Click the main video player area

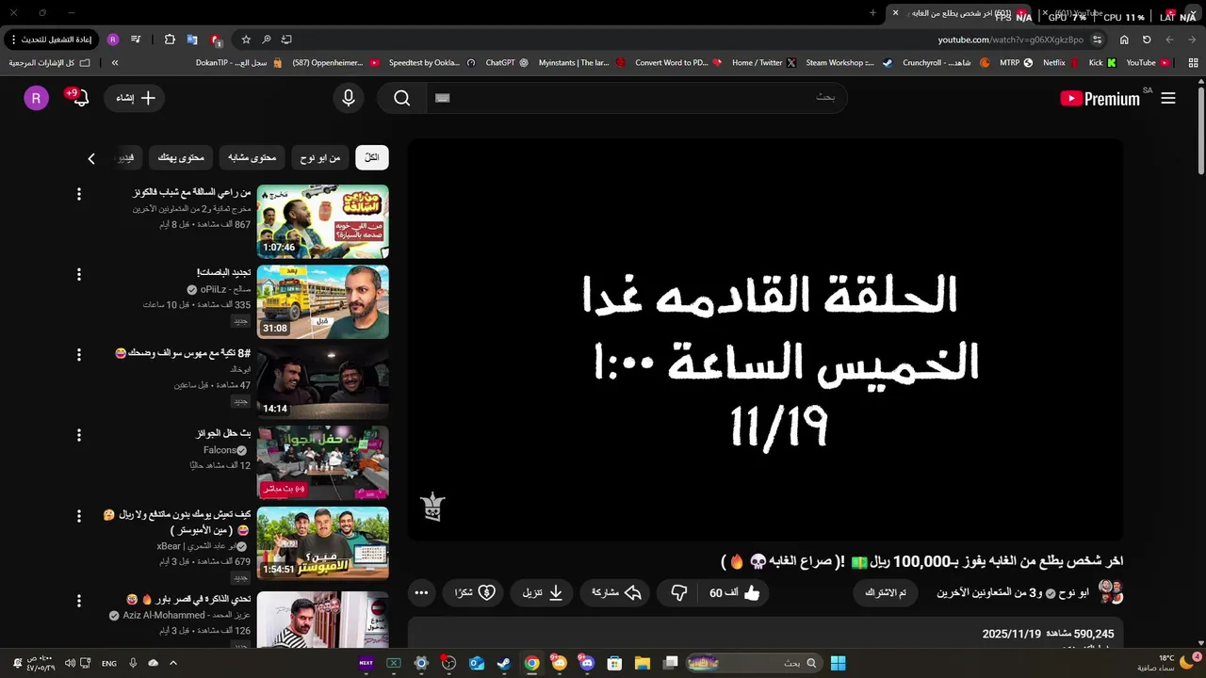point(765,340)
